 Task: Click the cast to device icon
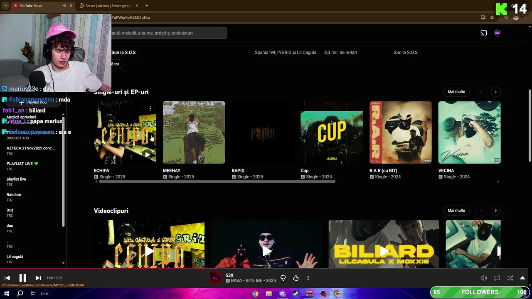[484, 33]
